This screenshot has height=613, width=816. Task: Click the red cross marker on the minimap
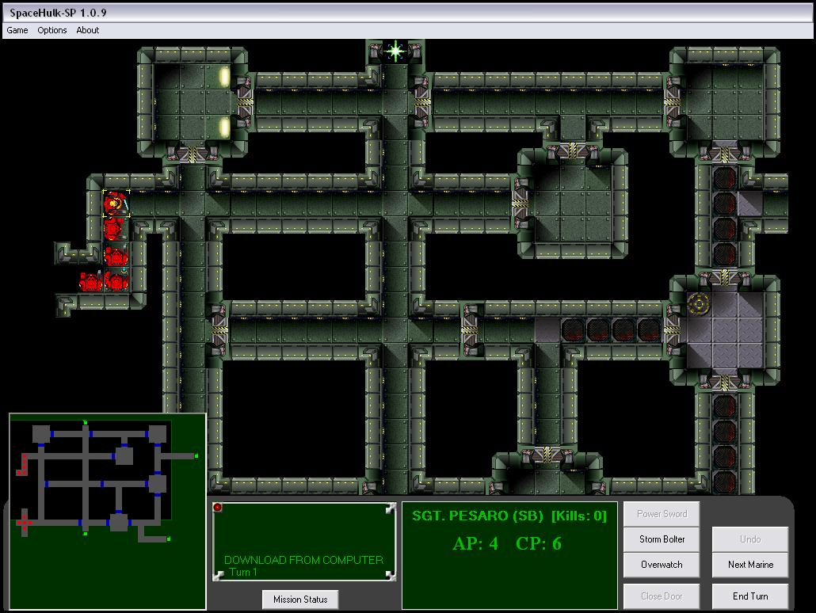point(24,523)
